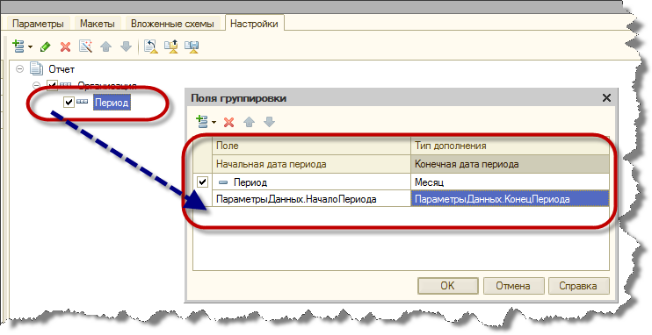Switch to the Макеты tab
Image resolution: width=652 pixels, height=335 pixels.
point(98,24)
